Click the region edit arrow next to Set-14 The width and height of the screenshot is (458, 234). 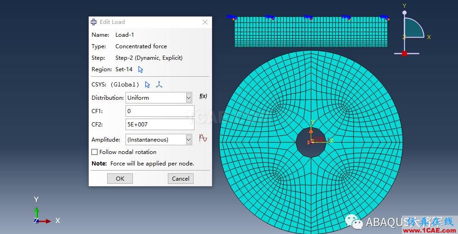(x=141, y=69)
